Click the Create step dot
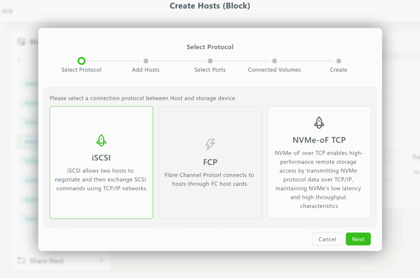 pyautogui.click(x=339, y=61)
